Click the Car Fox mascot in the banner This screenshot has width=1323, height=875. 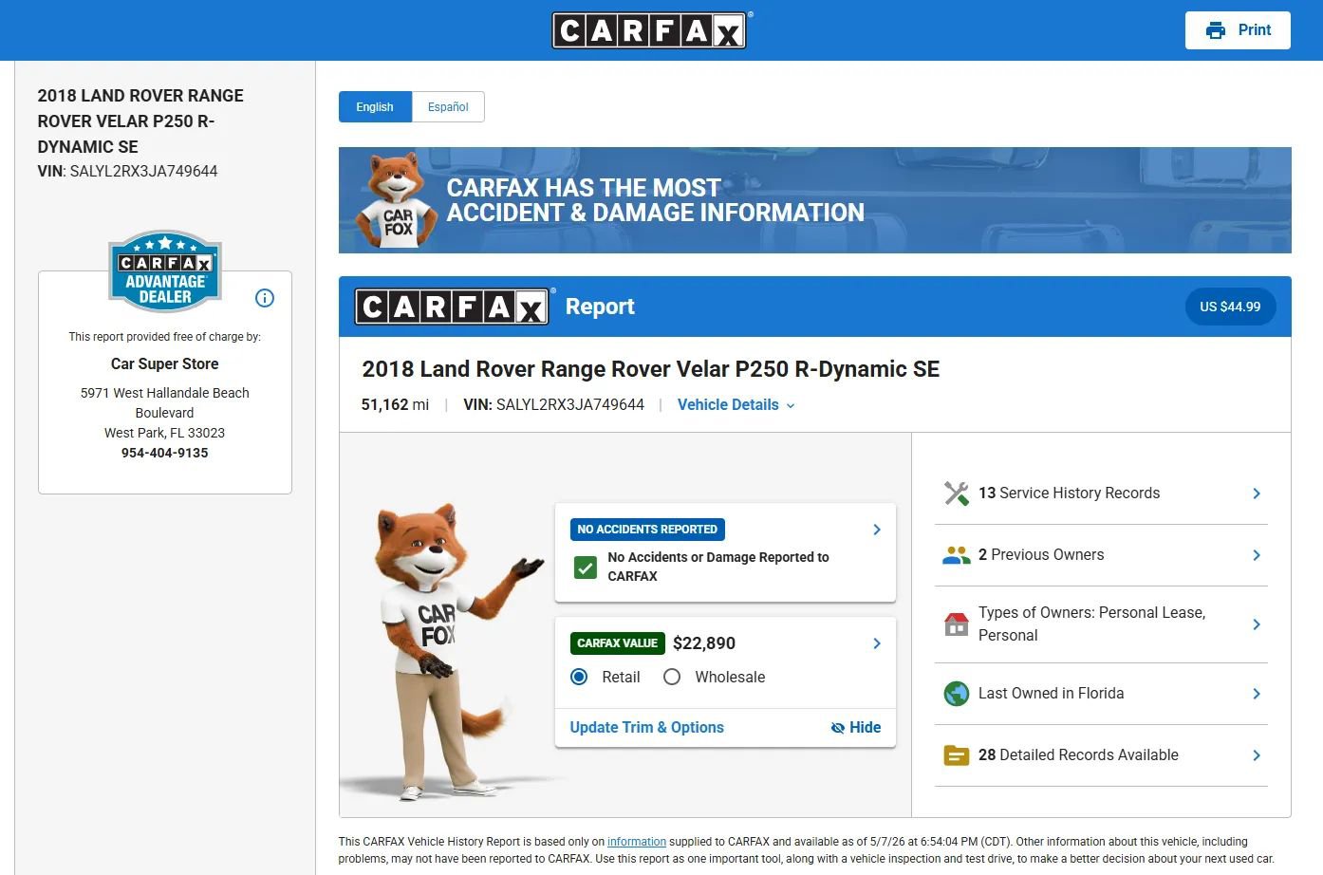[x=399, y=201]
